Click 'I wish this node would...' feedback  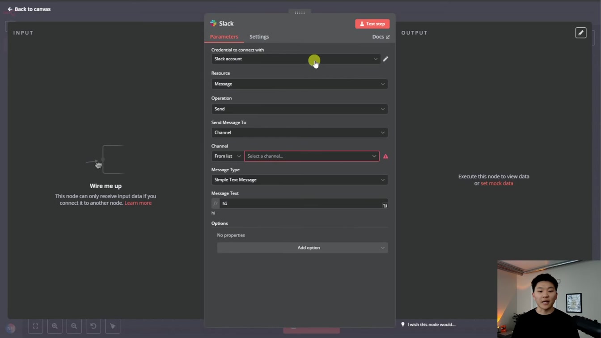[431, 325]
